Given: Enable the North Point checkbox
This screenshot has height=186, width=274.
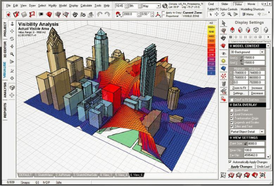Looking at the screenshot, I should (231, 110).
